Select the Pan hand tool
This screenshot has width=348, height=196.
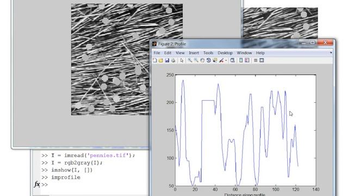pos(202,60)
